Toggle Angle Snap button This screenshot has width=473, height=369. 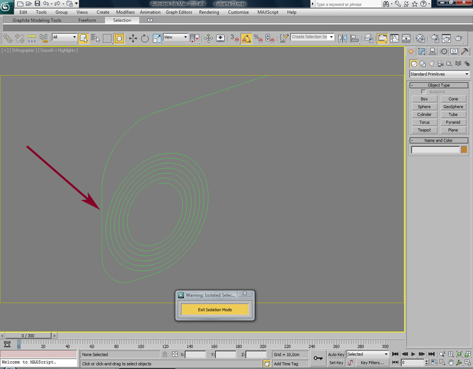[246, 38]
